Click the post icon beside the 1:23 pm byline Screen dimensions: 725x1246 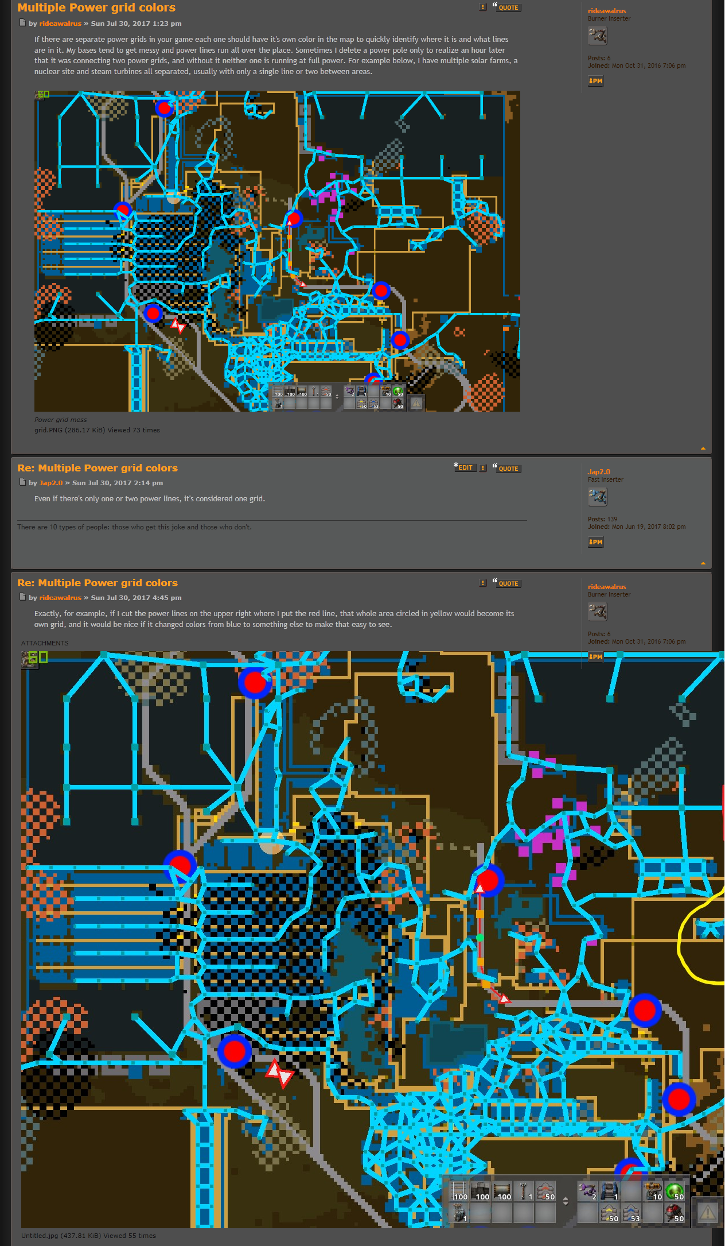22,23
